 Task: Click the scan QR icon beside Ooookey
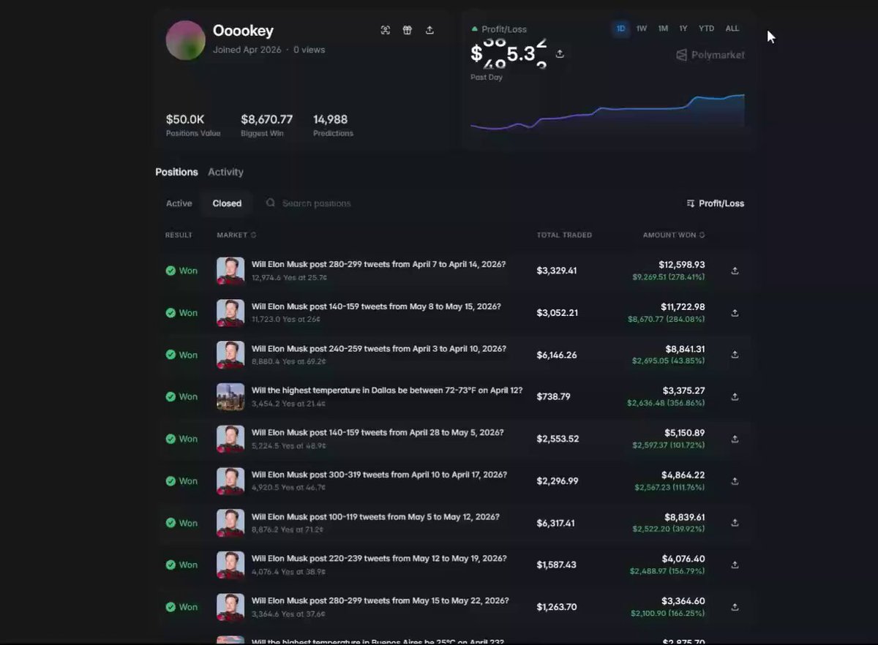click(x=386, y=30)
